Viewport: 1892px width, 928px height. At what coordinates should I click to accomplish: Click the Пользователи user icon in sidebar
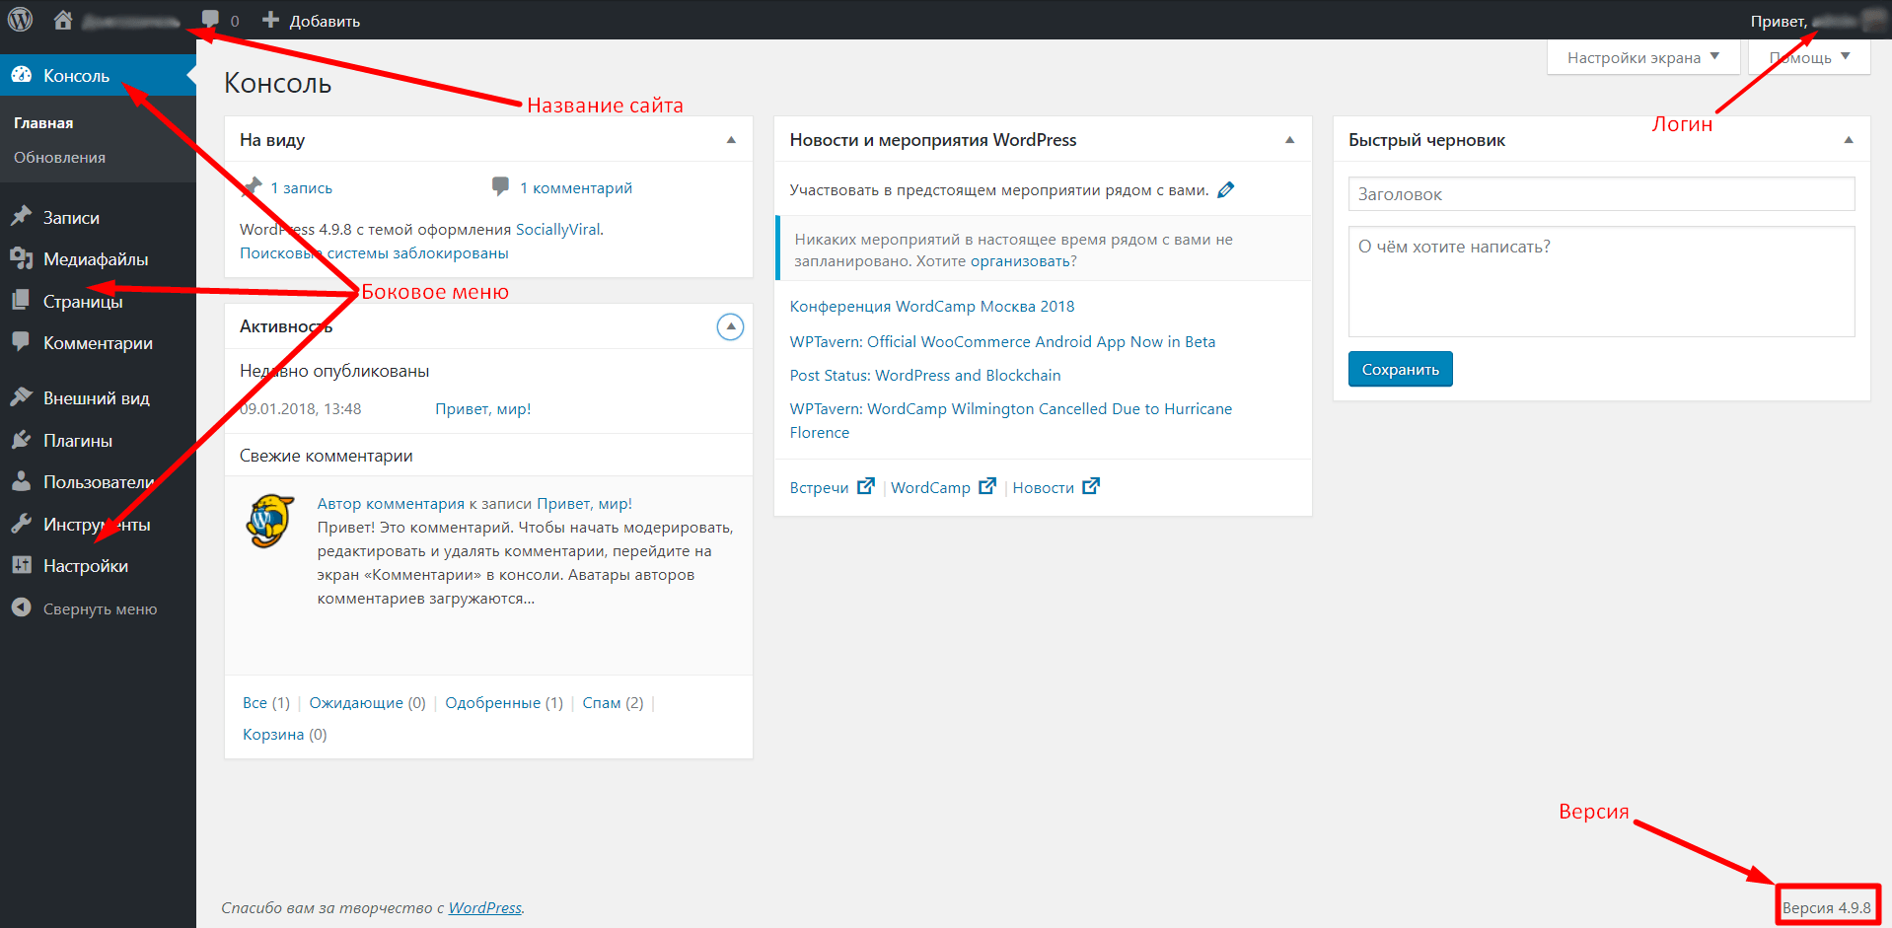21,481
